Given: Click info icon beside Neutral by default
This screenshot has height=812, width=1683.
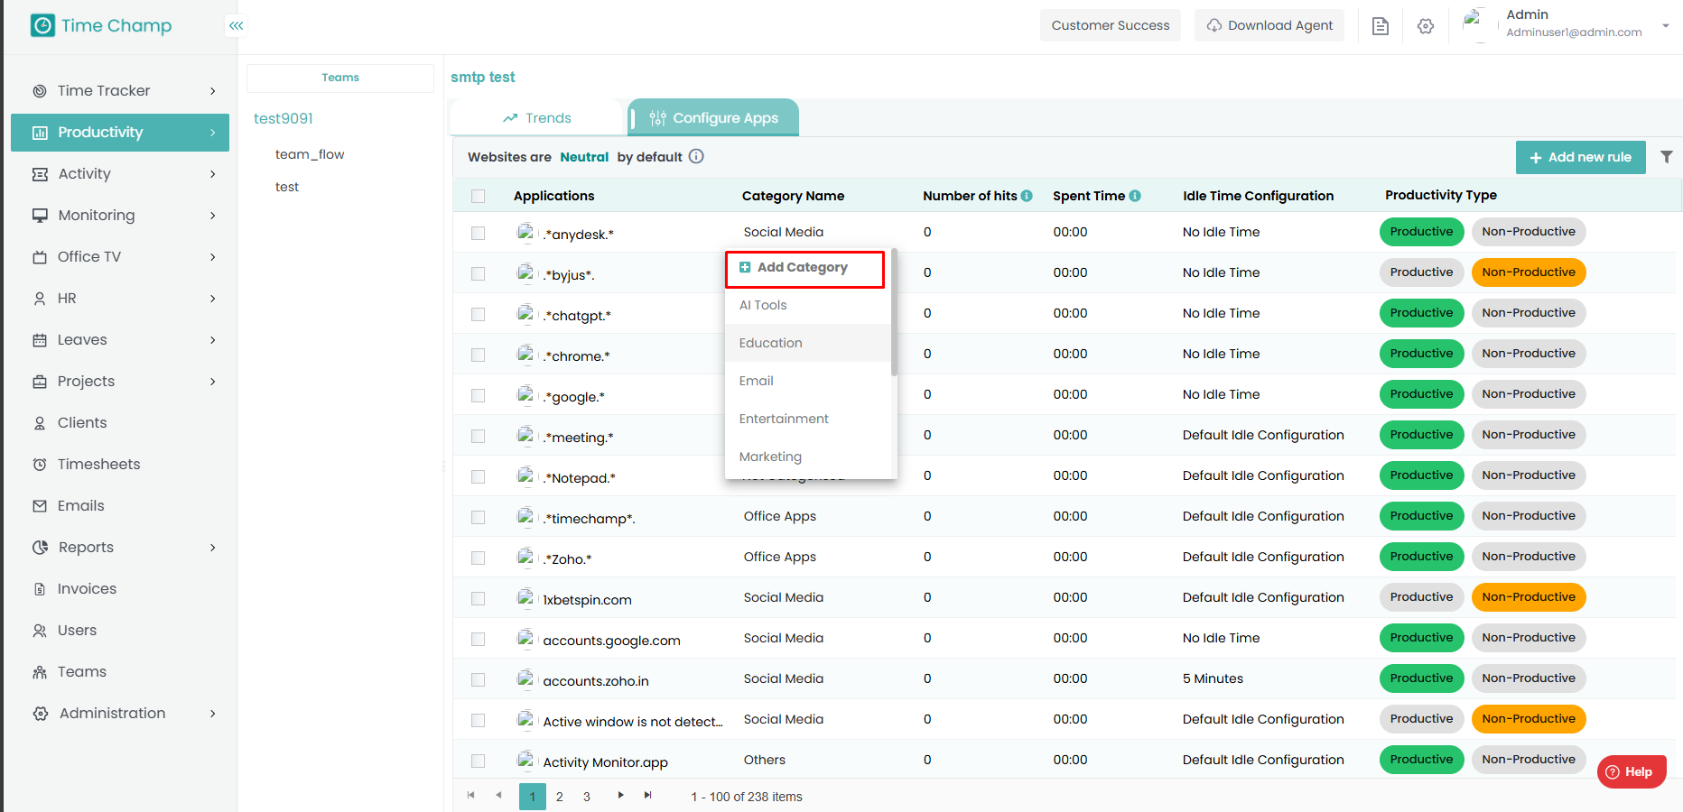Looking at the screenshot, I should (x=696, y=156).
